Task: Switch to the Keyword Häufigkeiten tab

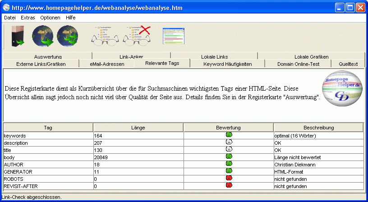Action: [227, 64]
